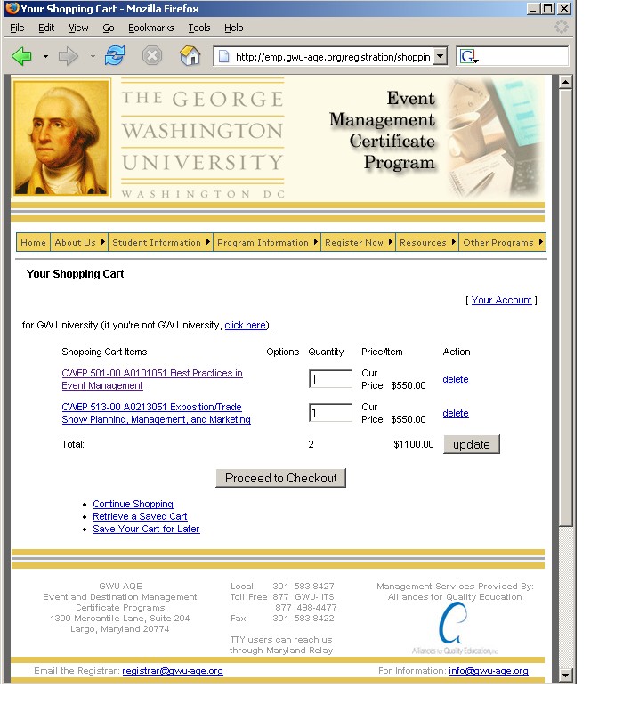Expand the Resources menu
The width and height of the screenshot is (623, 712).
coord(427,242)
